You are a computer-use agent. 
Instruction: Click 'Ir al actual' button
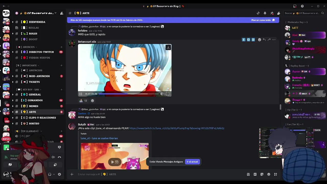click(192, 162)
